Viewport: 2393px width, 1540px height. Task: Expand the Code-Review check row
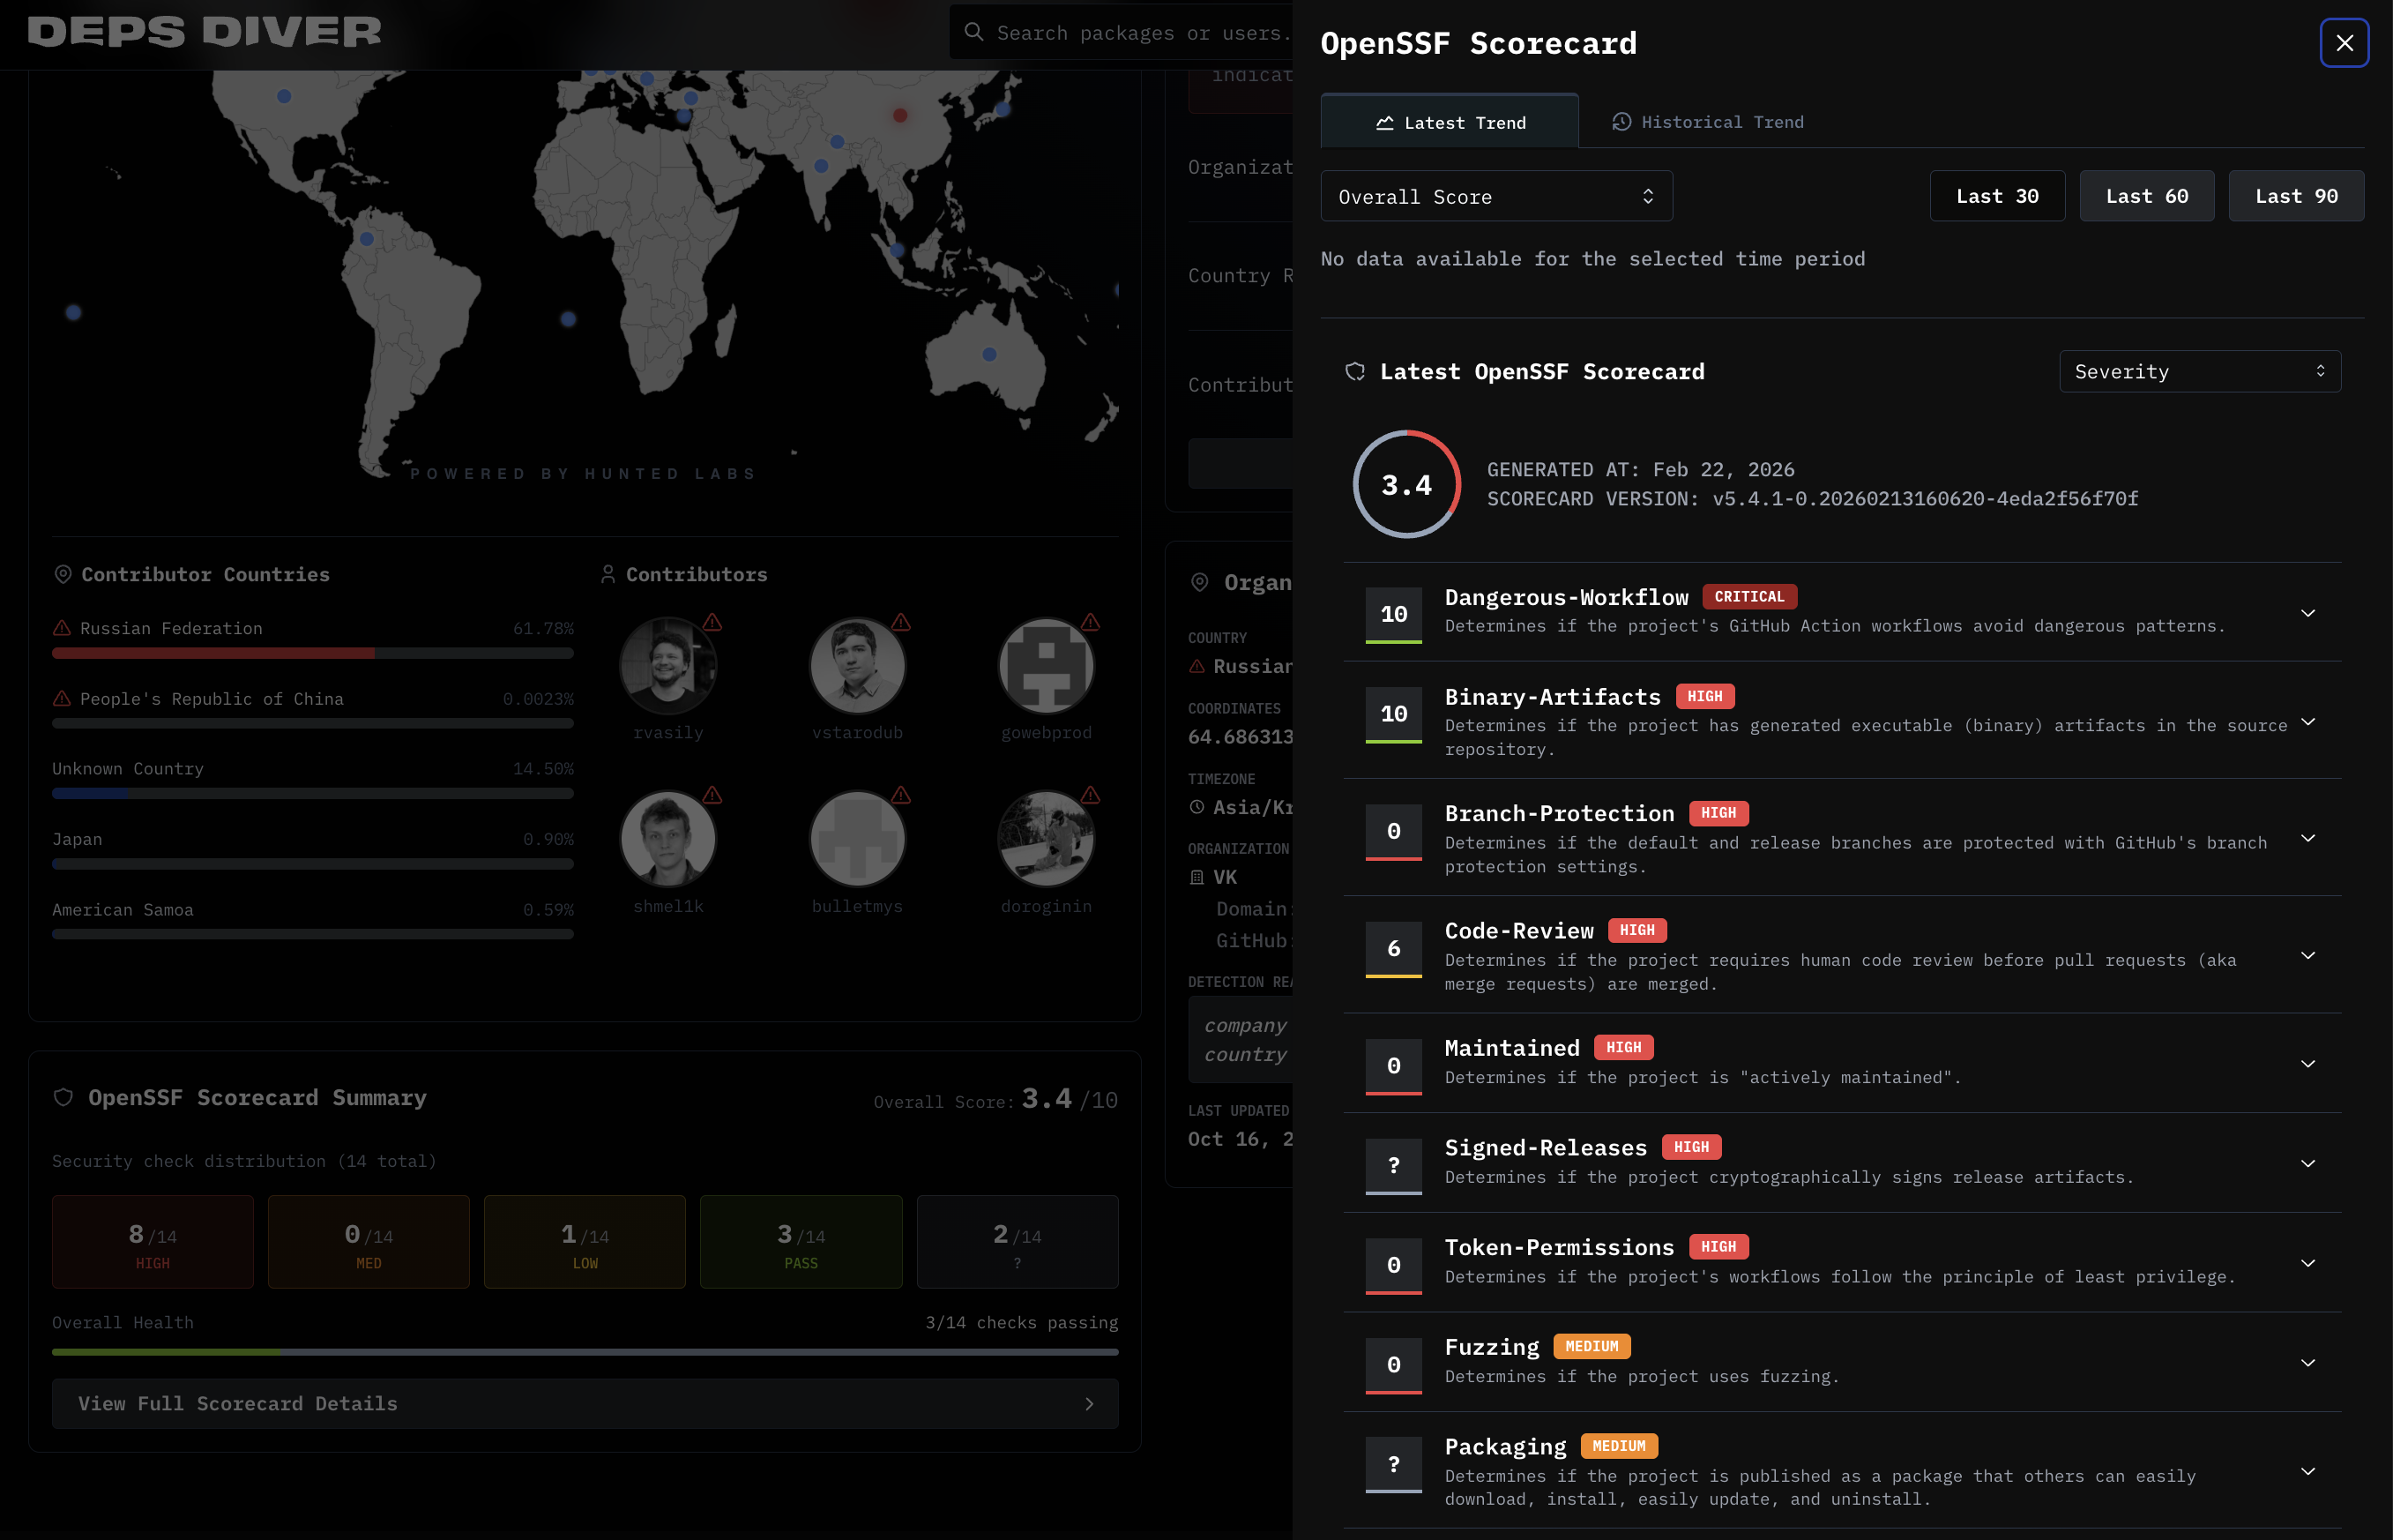(2307, 956)
